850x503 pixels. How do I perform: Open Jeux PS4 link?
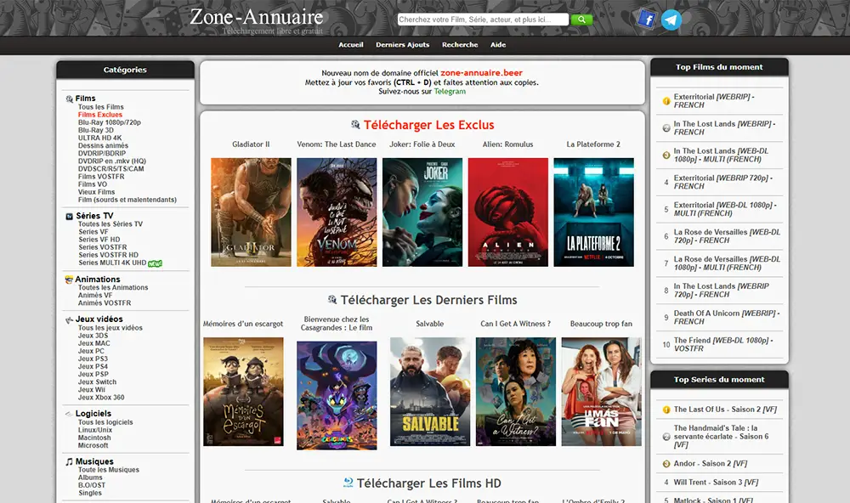pos(93,366)
